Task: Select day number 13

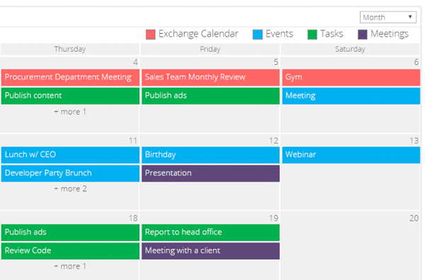Action: pyautogui.click(x=414, y=141)
